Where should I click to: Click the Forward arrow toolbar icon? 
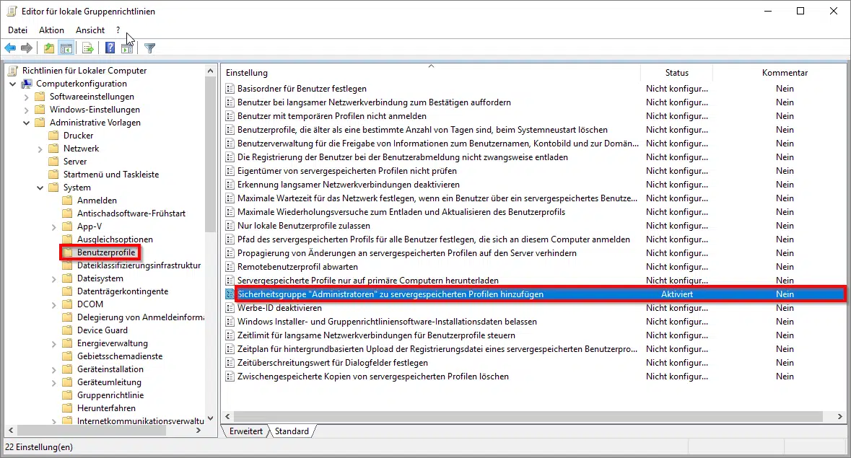(27, 48)
